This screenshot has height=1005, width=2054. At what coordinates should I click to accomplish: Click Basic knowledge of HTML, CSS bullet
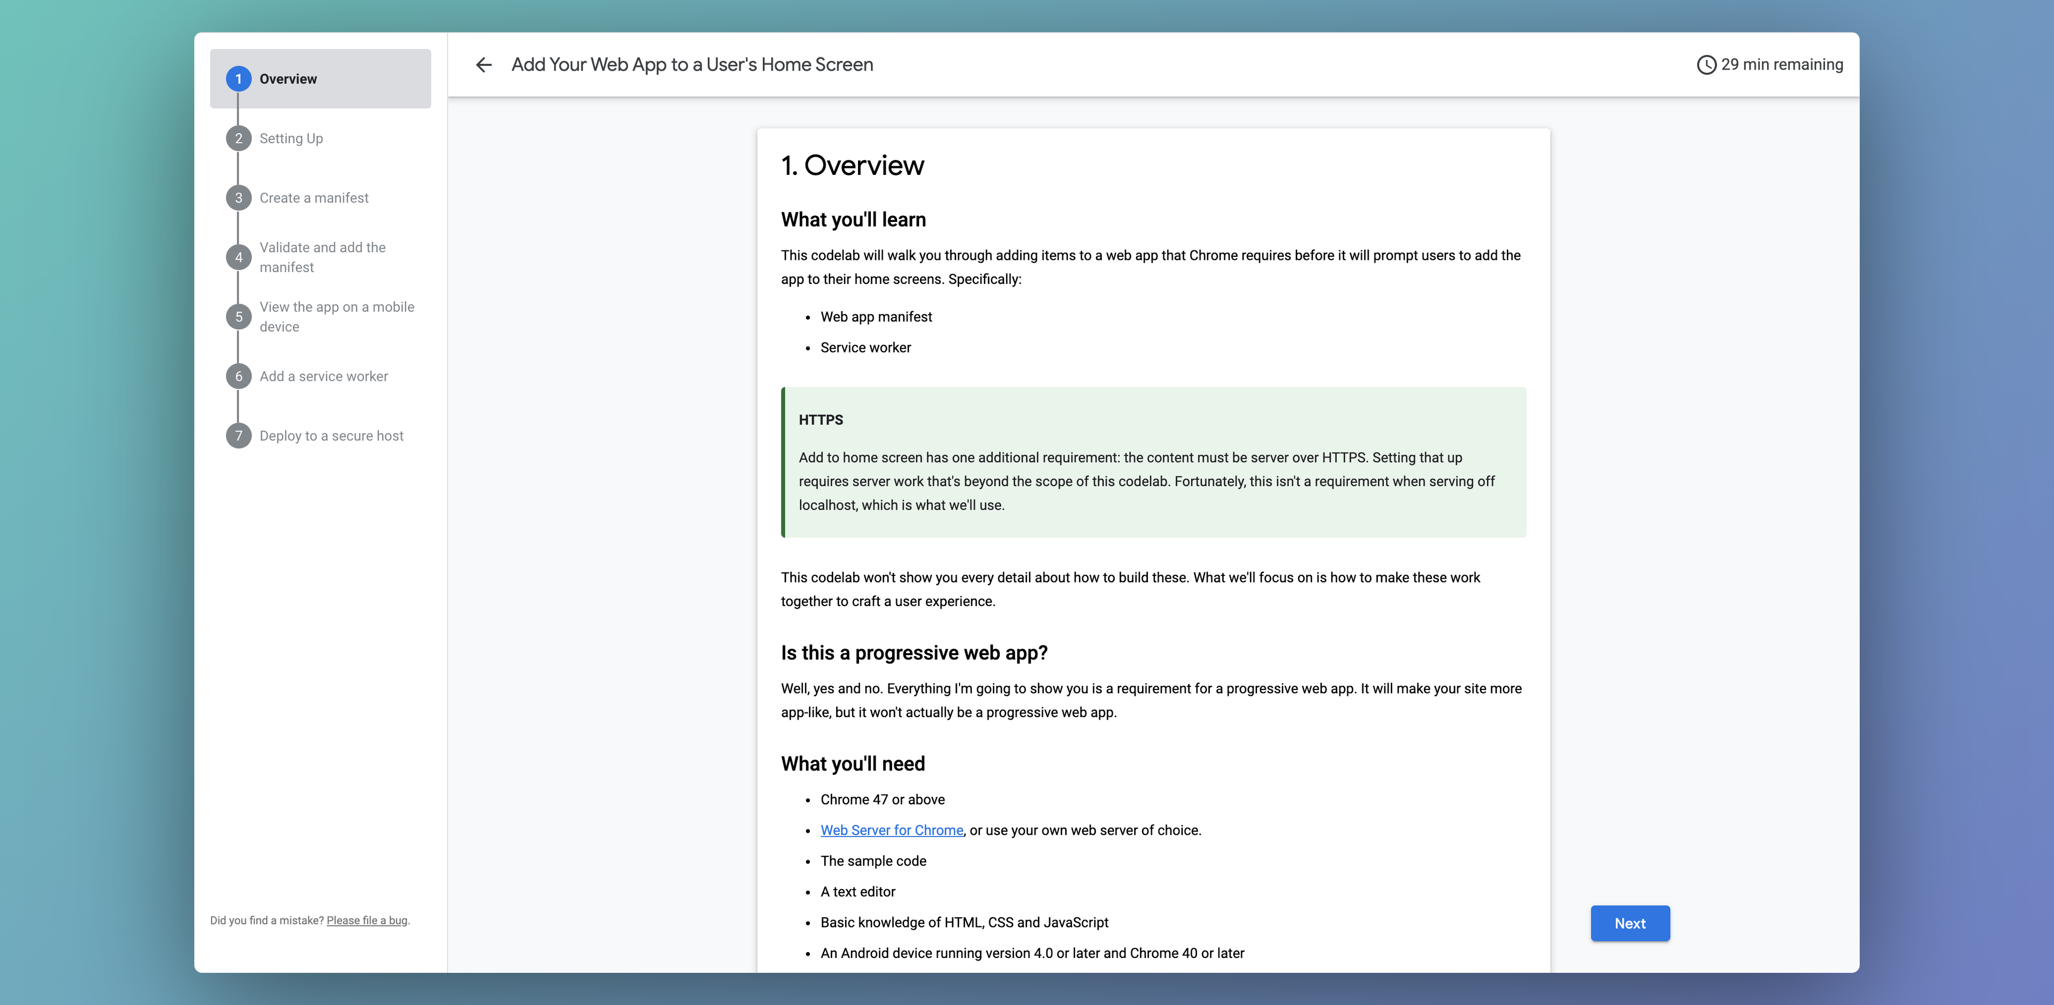coord(964,922)
